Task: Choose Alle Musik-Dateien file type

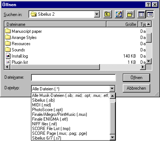Action: point(71,95)
